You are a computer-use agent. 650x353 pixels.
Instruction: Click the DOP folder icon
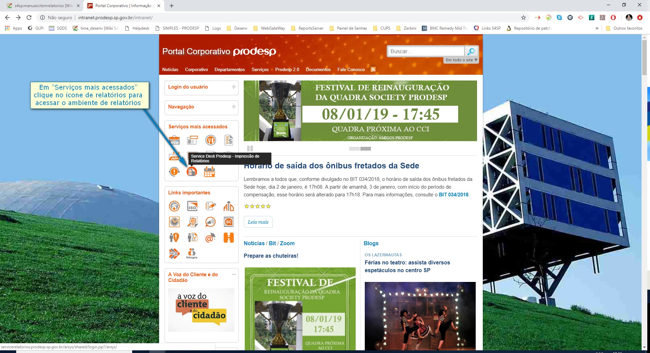point(174,157)
